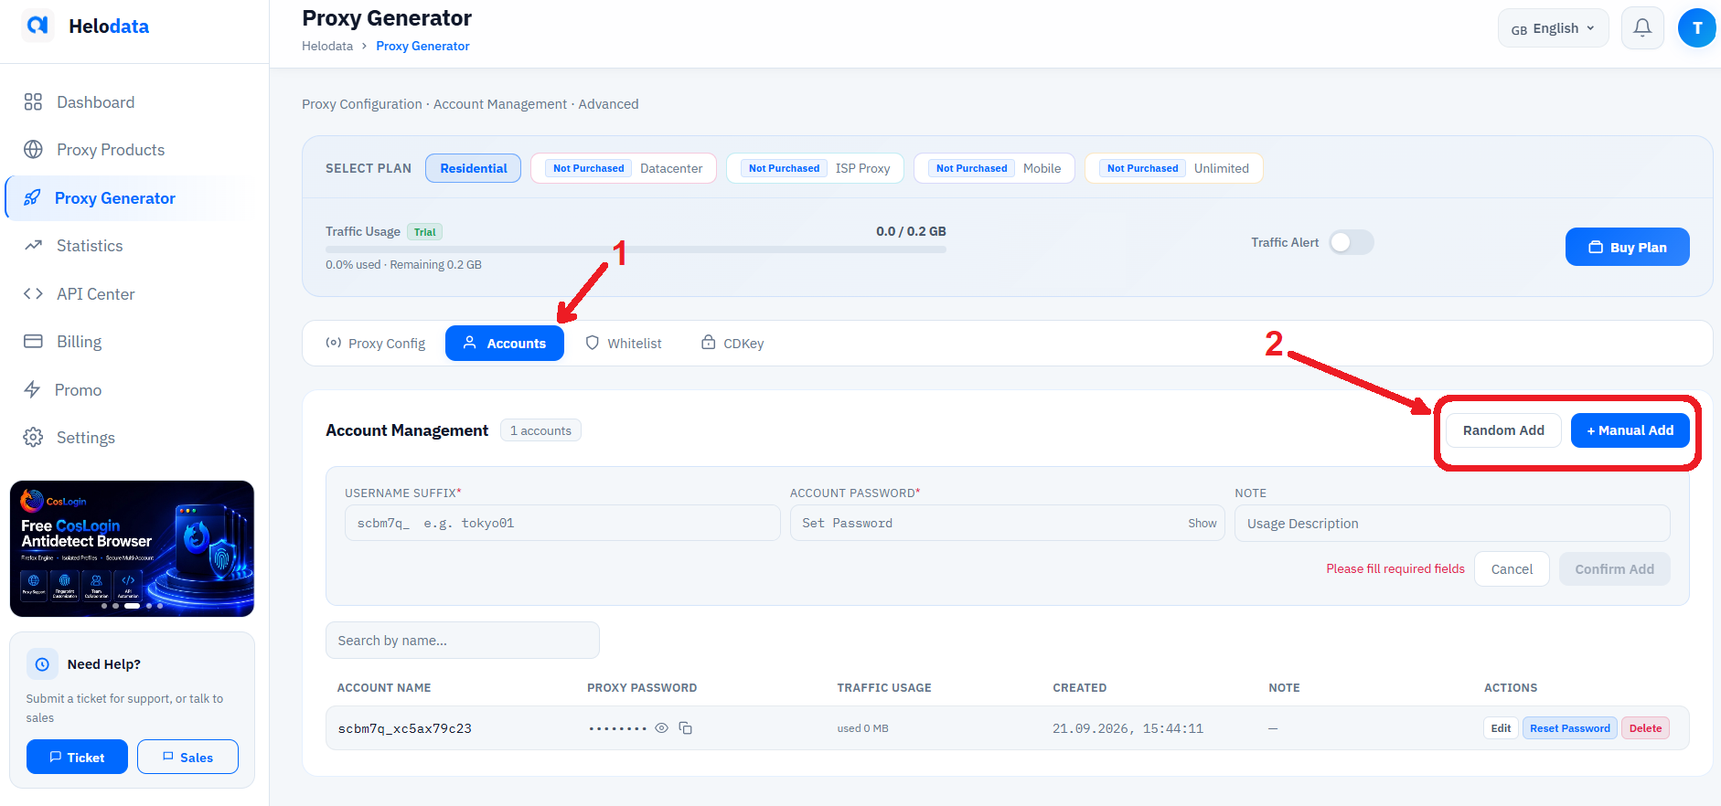The width and height of the screenshot is (1721, 806).
Task: Focus the Usage Description note field
Action: (1452, 524)
